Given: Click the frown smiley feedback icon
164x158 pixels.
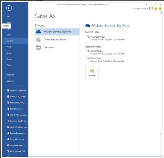Looking at the screenshot, I should click(x=160, y=9).
